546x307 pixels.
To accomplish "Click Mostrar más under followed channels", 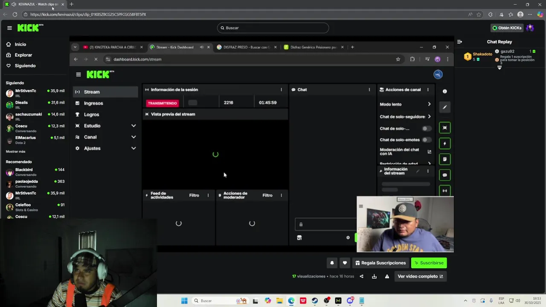I will (15, 151).
